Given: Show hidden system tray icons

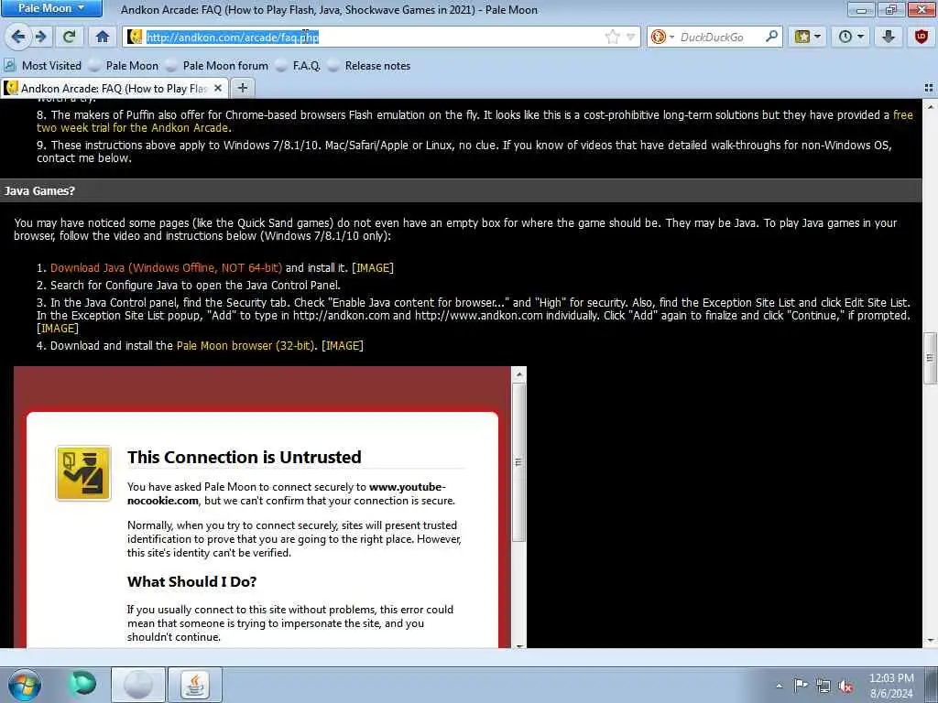Looking at the screenshot, I should [x=779, y=686].
